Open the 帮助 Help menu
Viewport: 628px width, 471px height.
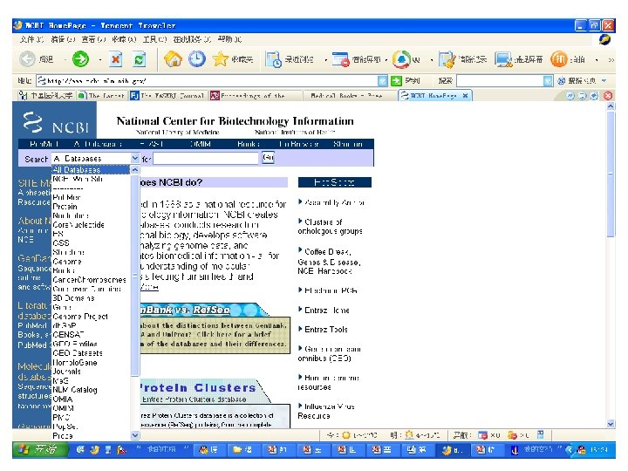(229, 39)
